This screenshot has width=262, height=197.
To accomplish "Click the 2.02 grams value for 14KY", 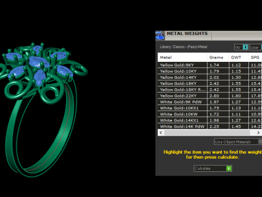I will click(x=214, y=77).
